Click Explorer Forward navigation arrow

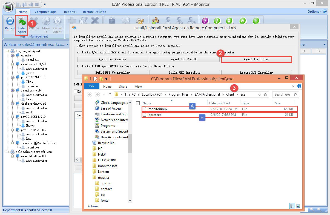pyautogui.click(x=97, y=94)
